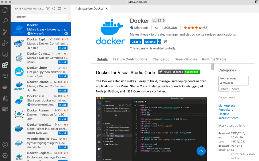Disable the Docker extension

pos(136,42)
